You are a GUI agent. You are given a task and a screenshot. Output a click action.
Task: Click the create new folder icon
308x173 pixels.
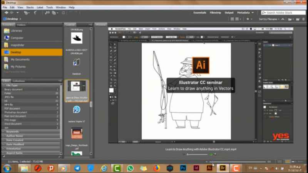(x=298, y=19)
